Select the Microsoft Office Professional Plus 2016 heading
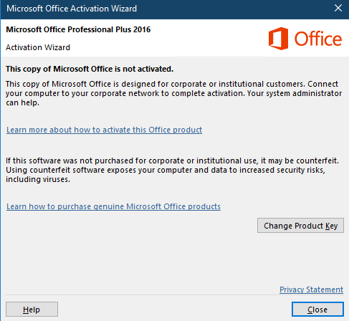Viewport: 349px width, 321px height. click(78, 29)
